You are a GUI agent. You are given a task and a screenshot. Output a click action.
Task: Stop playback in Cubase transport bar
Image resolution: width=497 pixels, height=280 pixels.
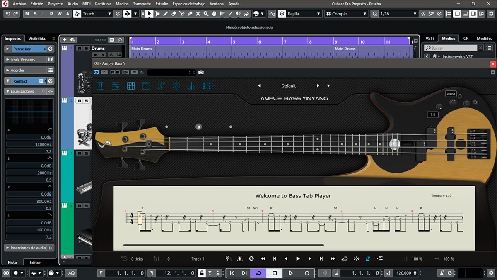[x=275, y=273]
